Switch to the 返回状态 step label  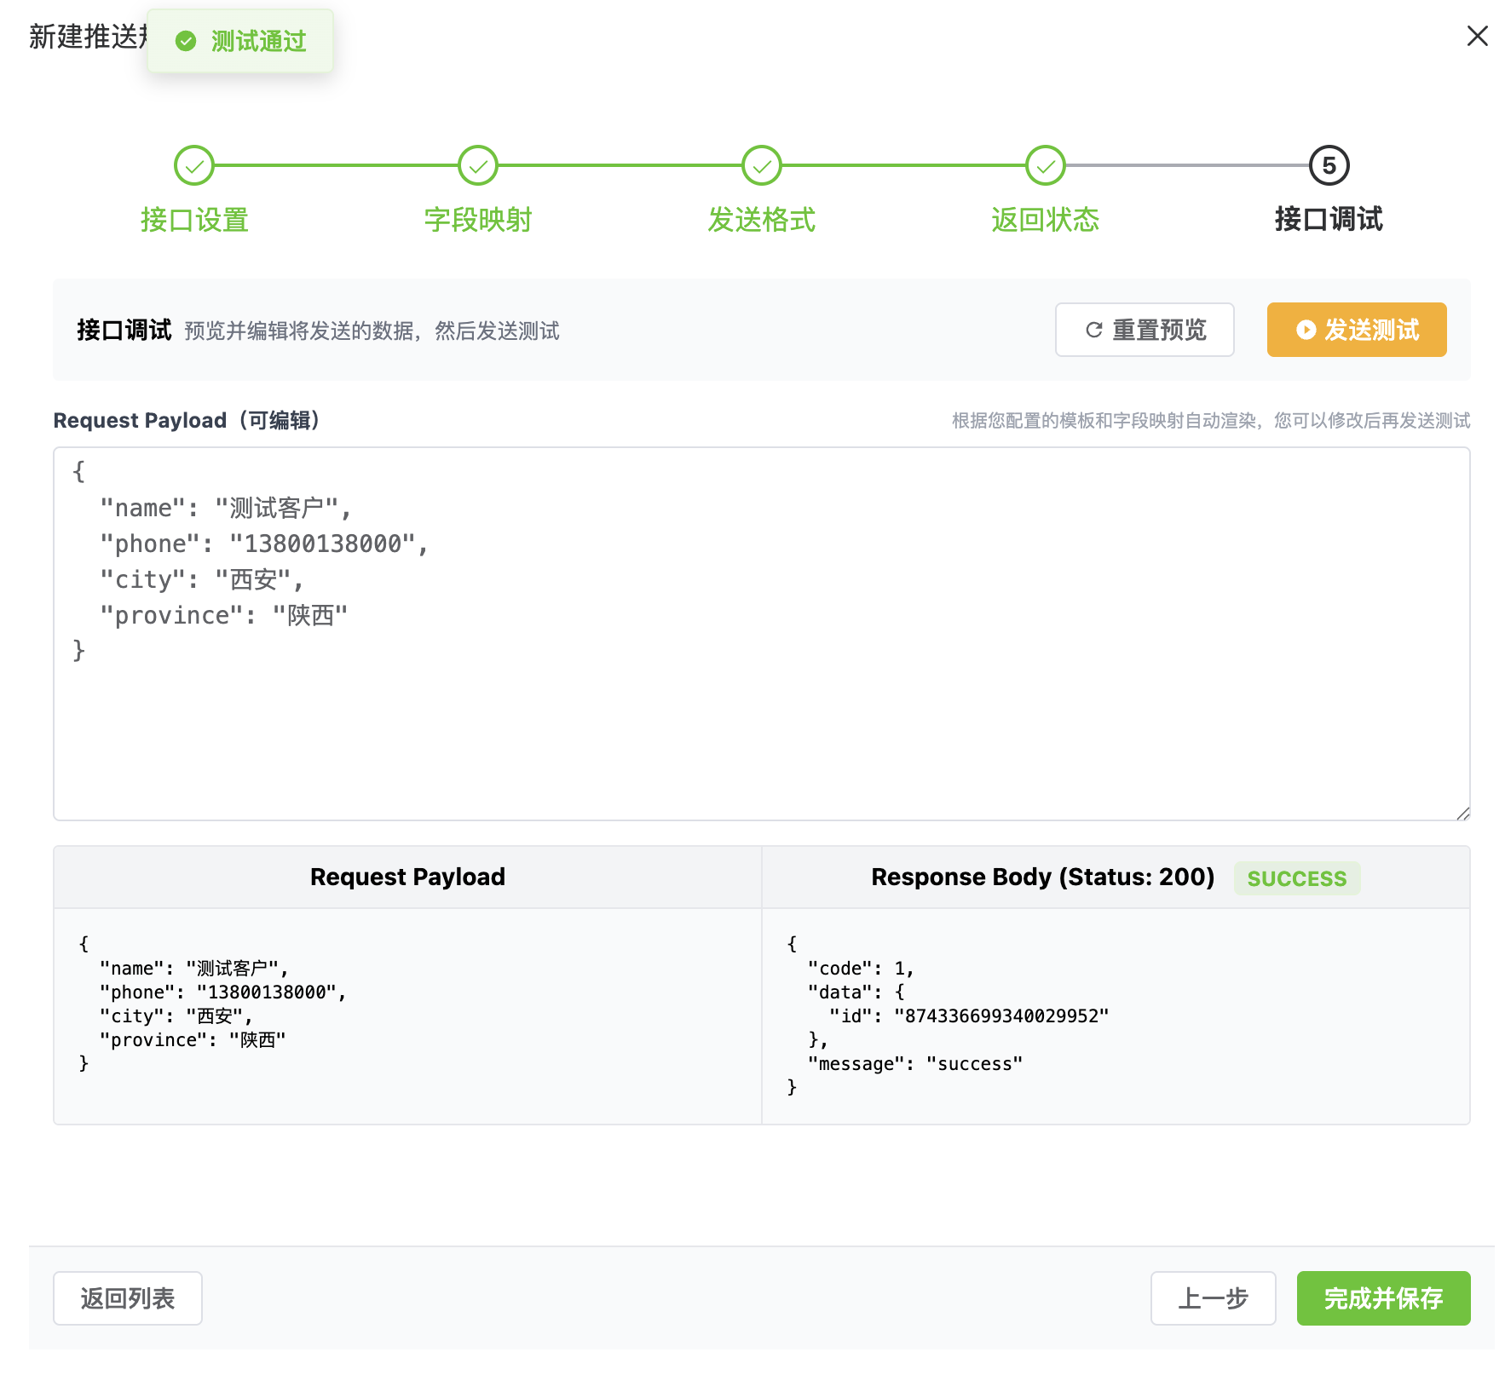coord(1046,220)
